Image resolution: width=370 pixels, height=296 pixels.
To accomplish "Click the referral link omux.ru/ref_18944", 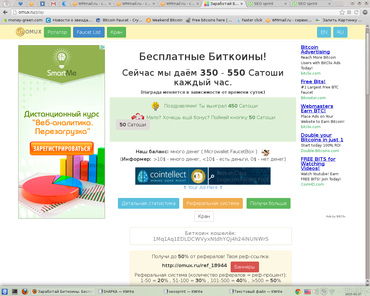I will (195, 265).
